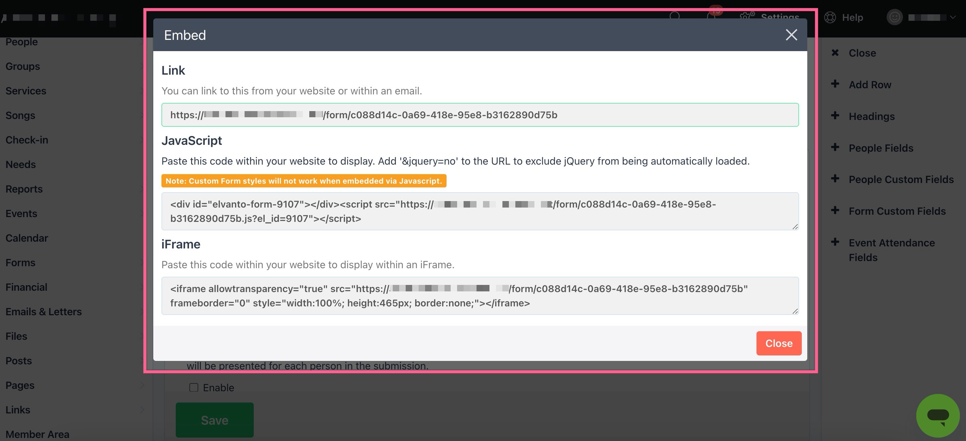966x441 pixels.
Task: Open Events in the sidebar
Action: coord(21,214)
